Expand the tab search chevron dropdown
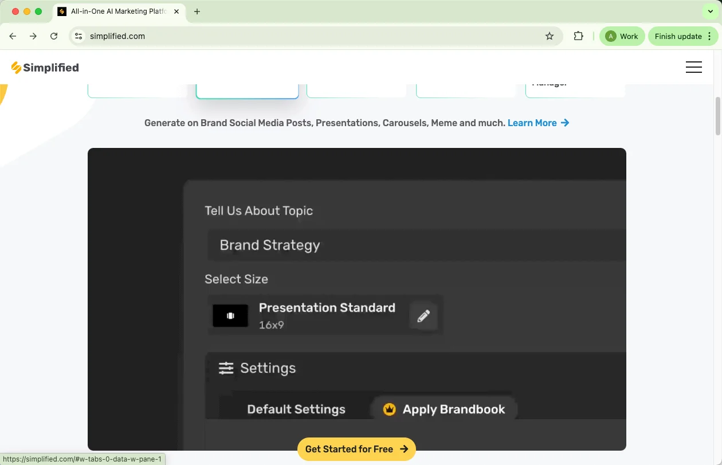This screenshot has height=465, width=722. tap(711, 11)
